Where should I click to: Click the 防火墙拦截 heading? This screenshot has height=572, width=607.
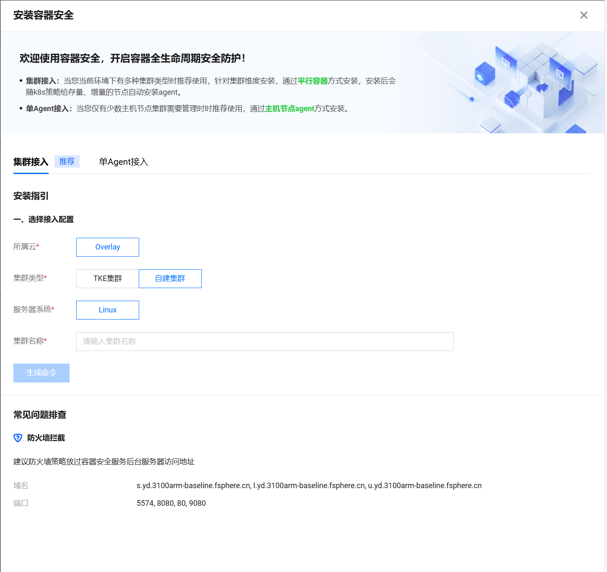[46, 438]
